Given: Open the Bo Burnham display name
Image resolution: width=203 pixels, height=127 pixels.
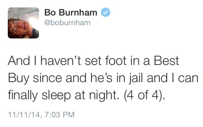Looking at the screenshot, I should click(71, 13).
